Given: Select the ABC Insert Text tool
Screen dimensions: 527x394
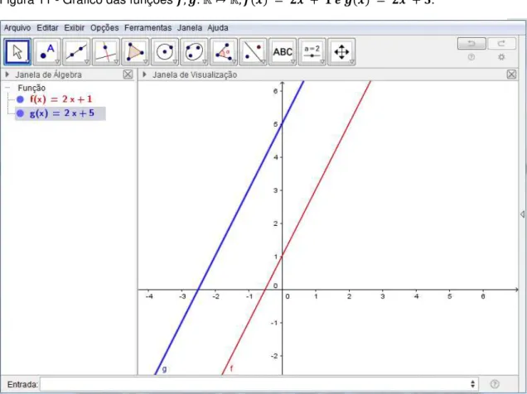Looking at the screenshot, I should pyautogui.click(x=283, y=51).
